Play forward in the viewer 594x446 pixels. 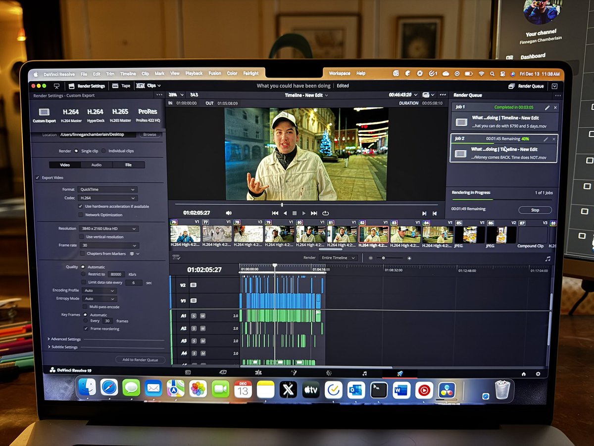[x=304, y=213]
